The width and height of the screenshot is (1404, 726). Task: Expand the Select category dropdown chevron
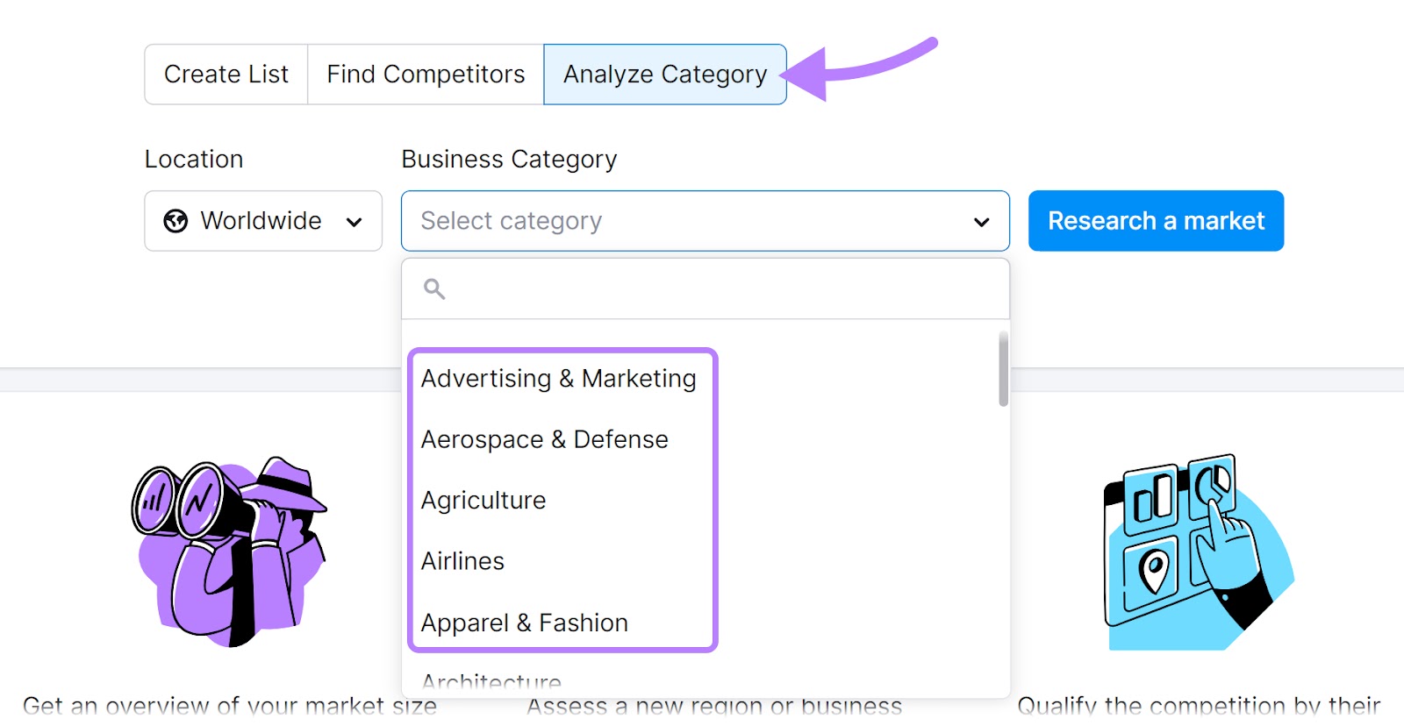pos(981,222)
